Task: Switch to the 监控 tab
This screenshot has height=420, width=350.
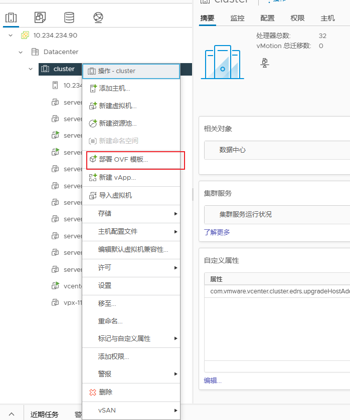Action: (237, 18)
